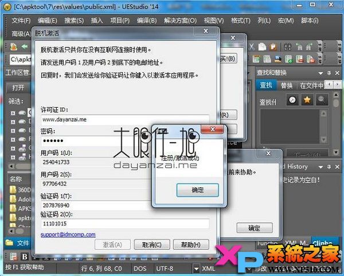Close the History panel
This screenshot has height=276, width=344.
click(x=338, y=167)
